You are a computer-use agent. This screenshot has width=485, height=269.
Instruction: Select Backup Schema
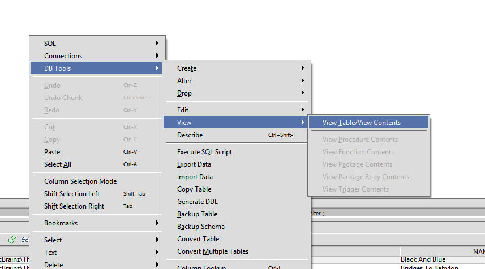tap(200, 227)
